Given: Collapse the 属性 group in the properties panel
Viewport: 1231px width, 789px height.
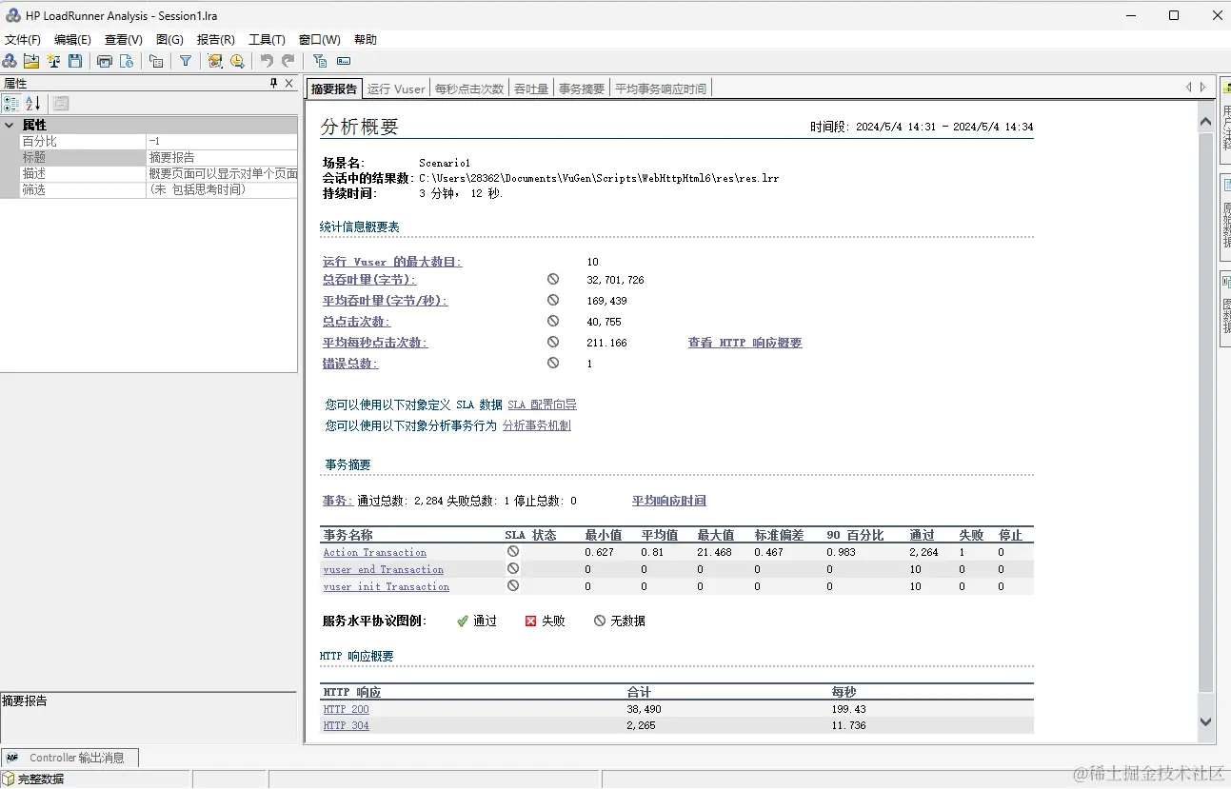Looking at the screenshot, I should click(9, 124).
